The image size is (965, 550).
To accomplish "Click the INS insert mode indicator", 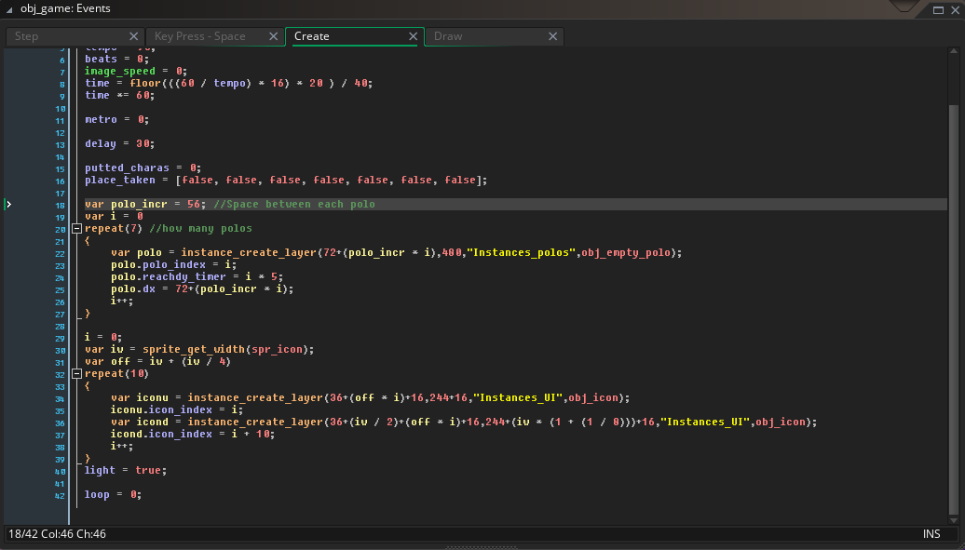I will (931, 534).
